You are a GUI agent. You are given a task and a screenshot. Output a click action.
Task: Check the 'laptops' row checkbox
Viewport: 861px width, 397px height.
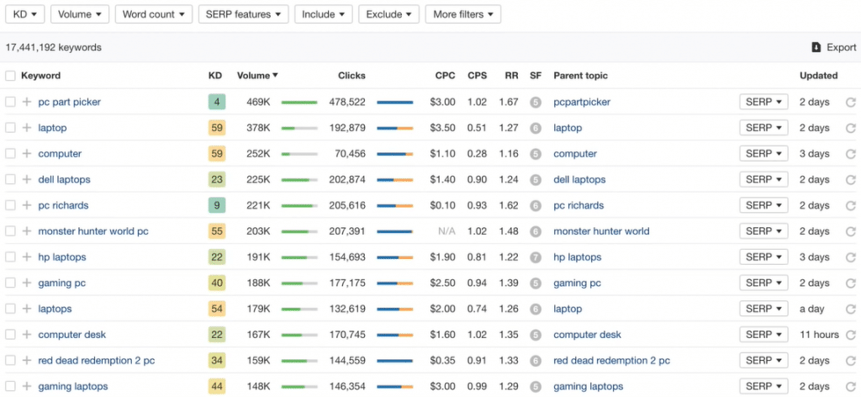[x=10, y=309]
